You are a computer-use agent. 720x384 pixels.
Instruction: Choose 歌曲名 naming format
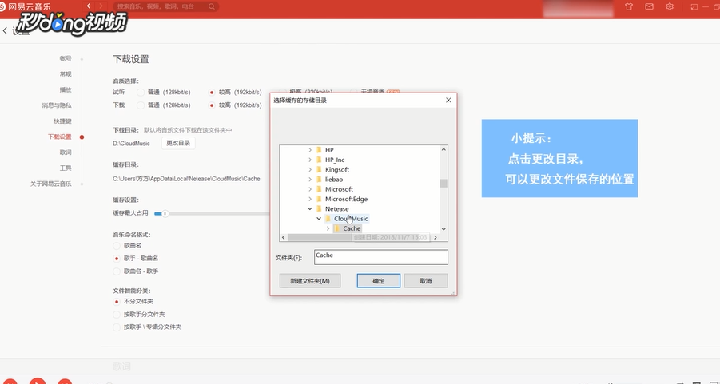(117, 246)
